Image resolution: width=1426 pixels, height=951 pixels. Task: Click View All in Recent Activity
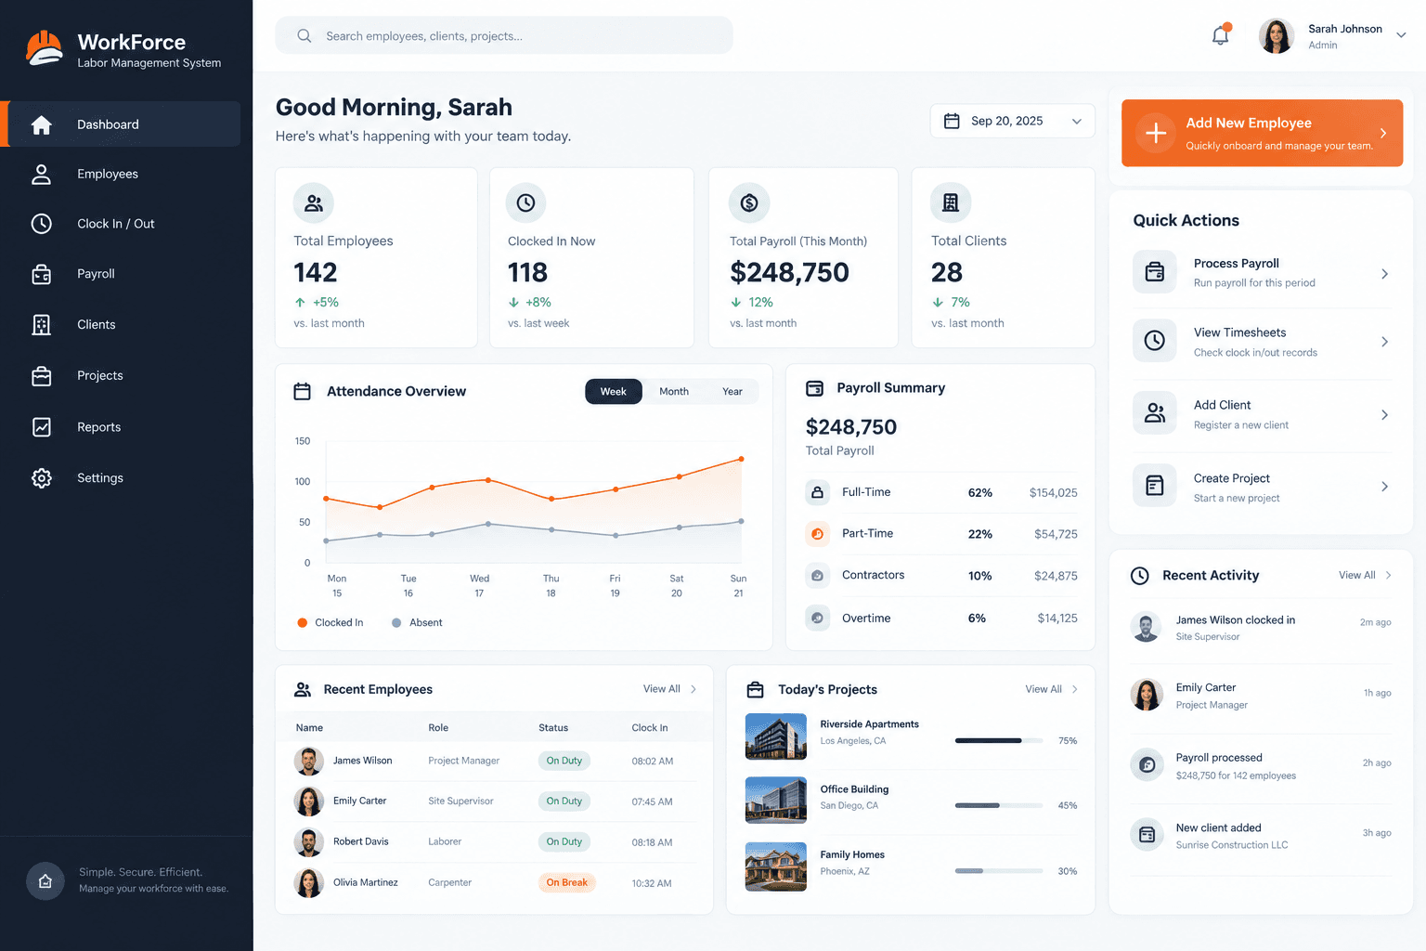point(1365,576)
